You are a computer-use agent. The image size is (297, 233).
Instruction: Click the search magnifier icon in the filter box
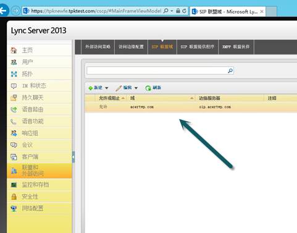[x=230, y=70]
